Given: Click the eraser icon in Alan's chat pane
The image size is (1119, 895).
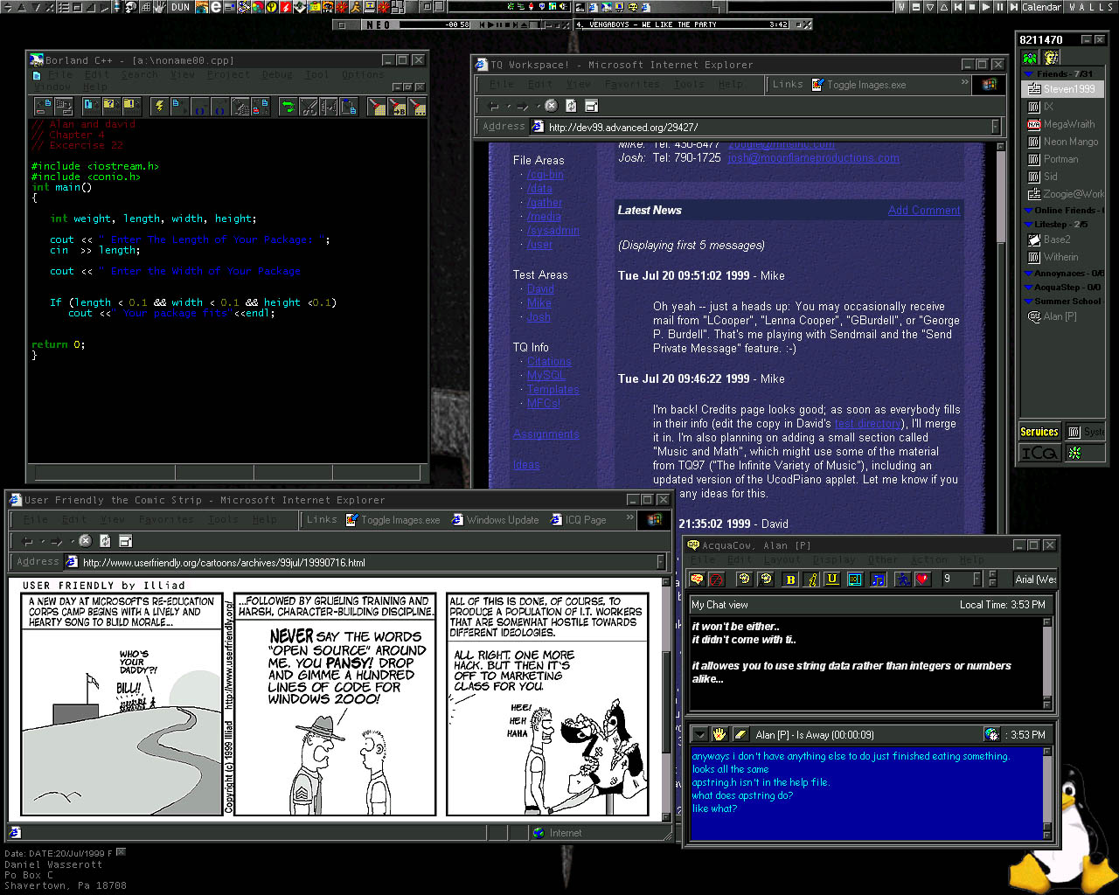Looking at the screenshot, I should click(740, 734).
